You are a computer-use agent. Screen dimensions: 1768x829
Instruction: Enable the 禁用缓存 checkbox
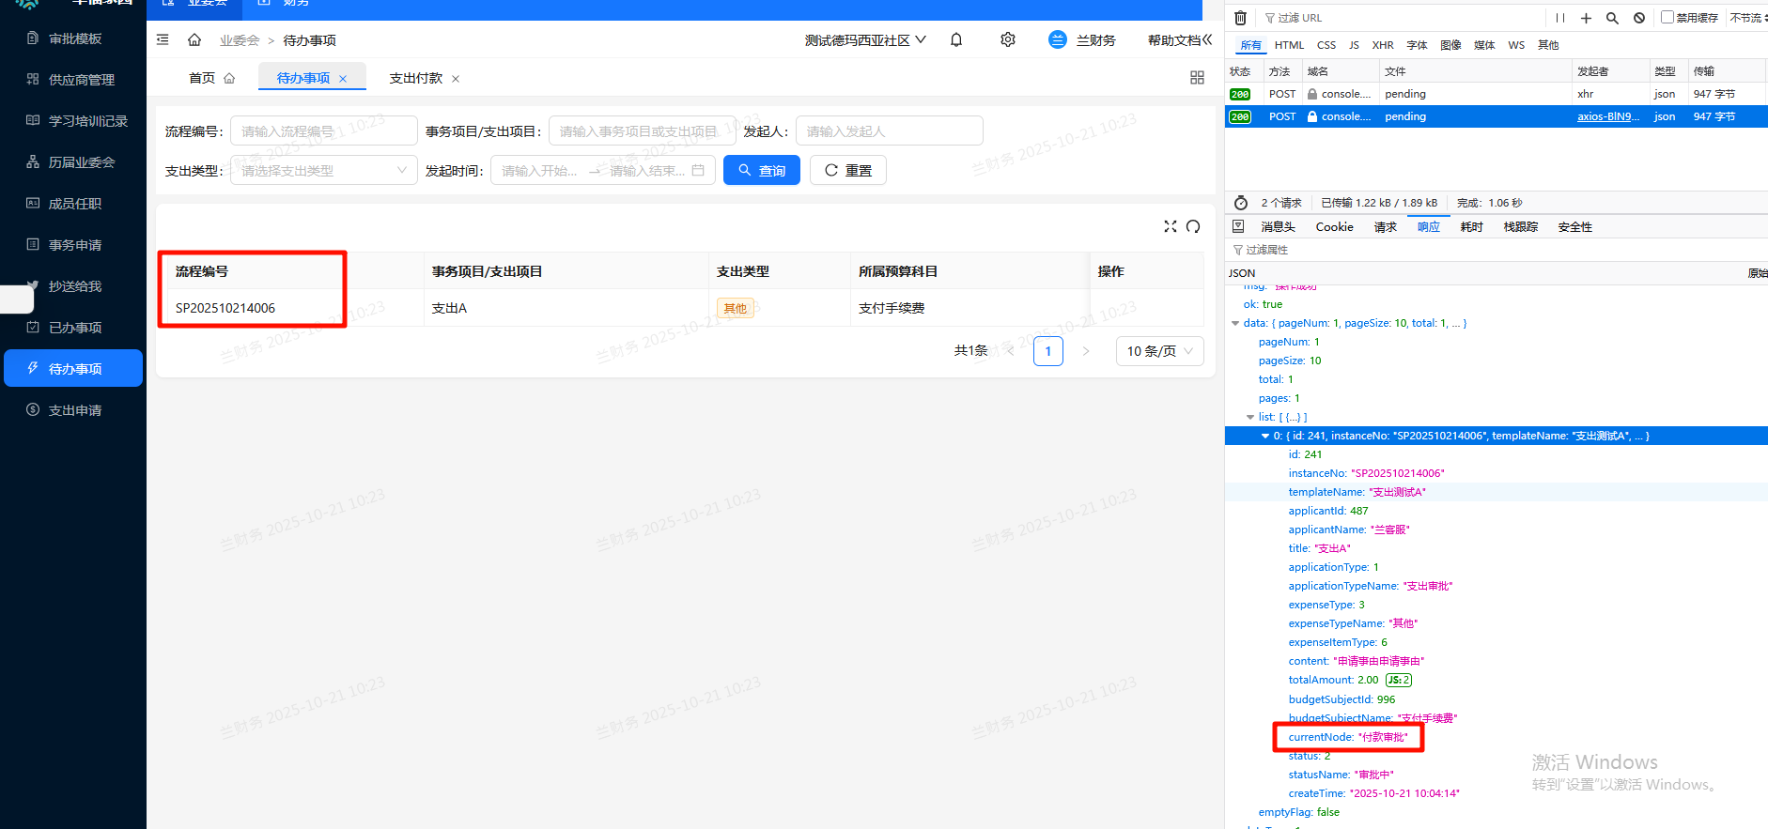[1667, 17]
